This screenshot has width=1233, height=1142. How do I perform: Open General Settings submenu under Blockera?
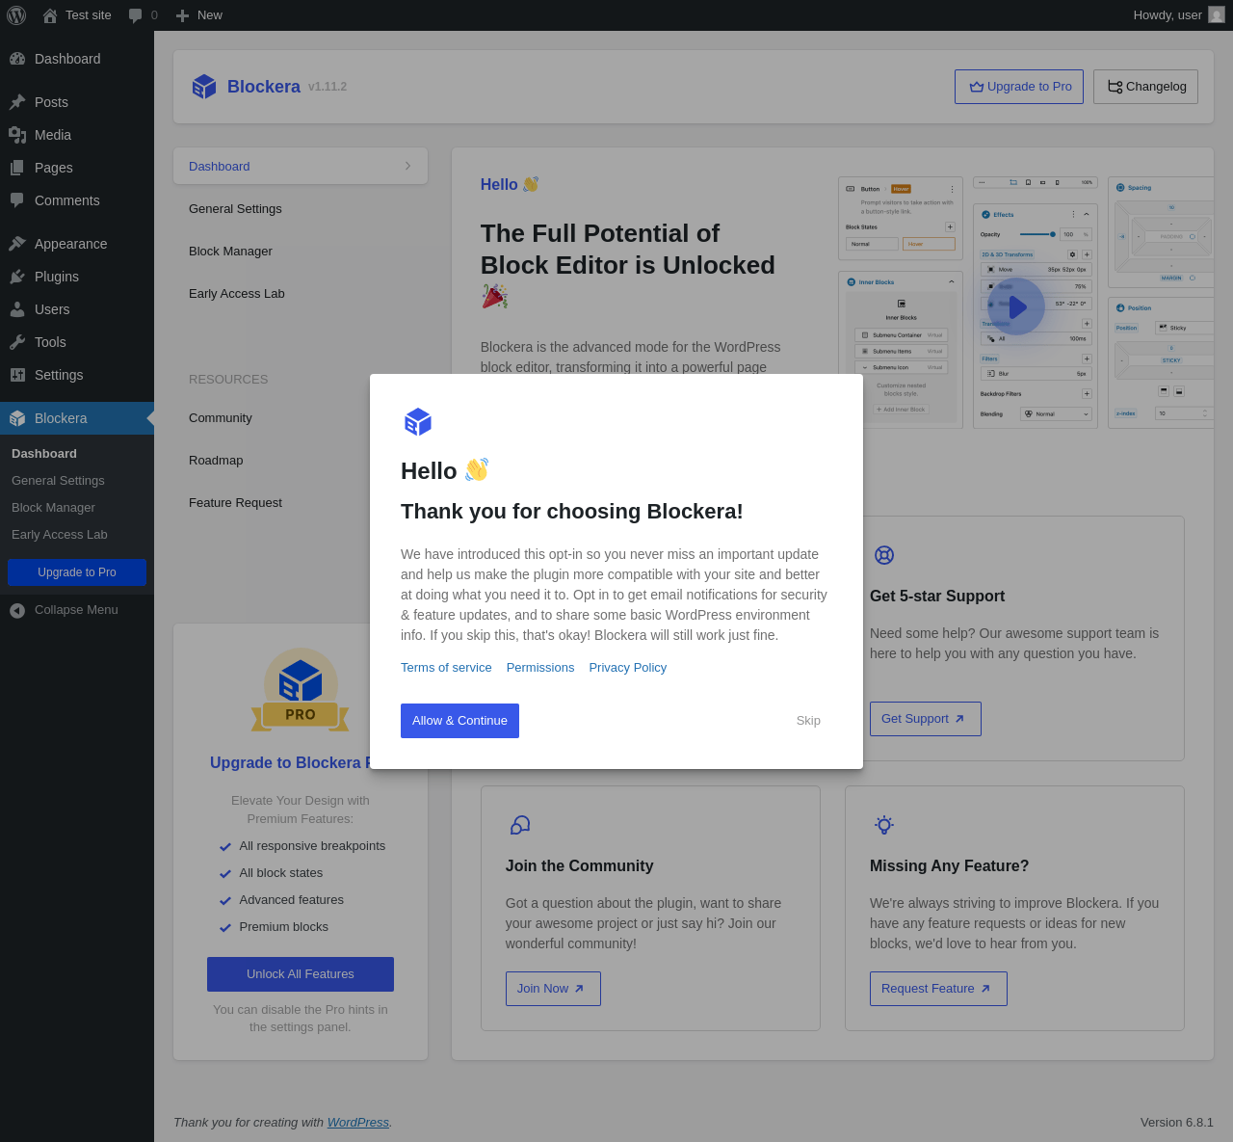pyautogui.click(x=58, y=481)
